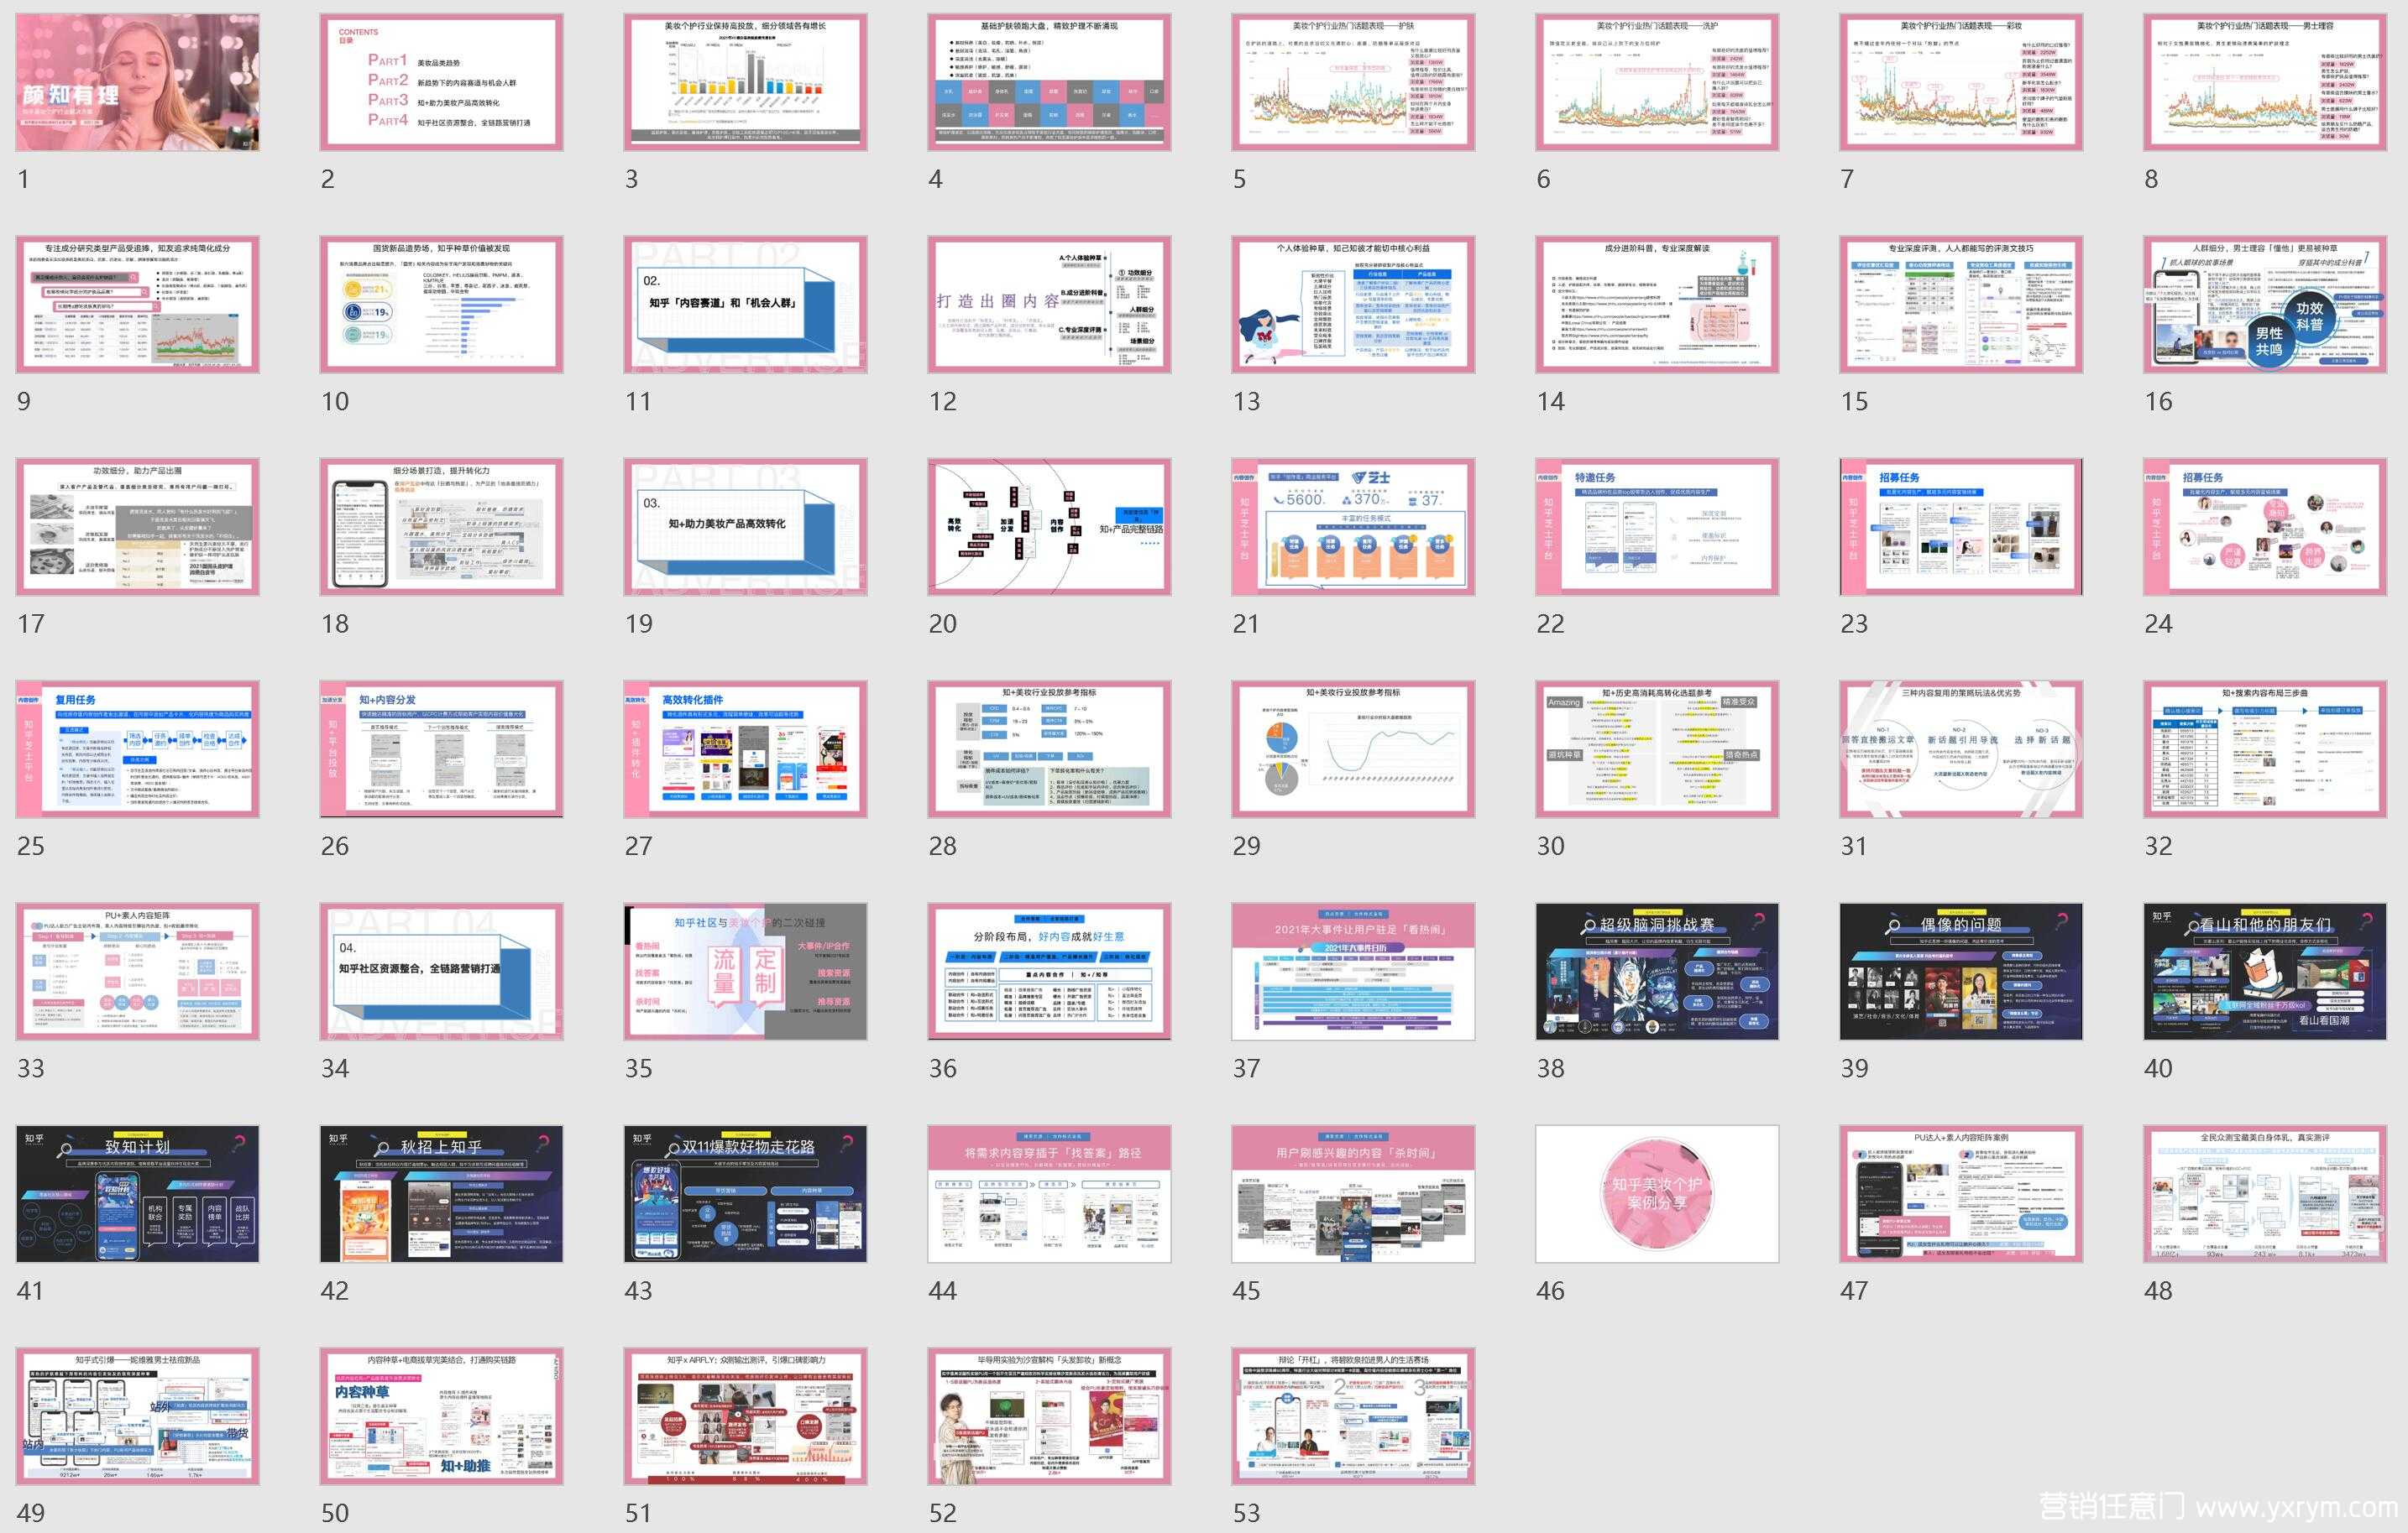2408x1533 pixels.
Task: Select slide 11 section divider 02 thumbnail
Action: click(745, 305)
